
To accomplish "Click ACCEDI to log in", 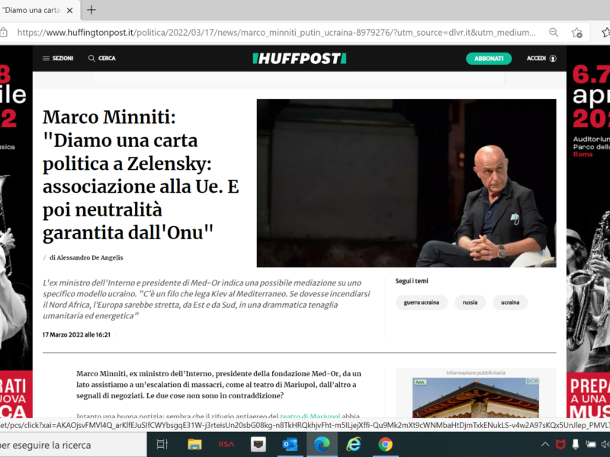I will click(x=536, y=59).
